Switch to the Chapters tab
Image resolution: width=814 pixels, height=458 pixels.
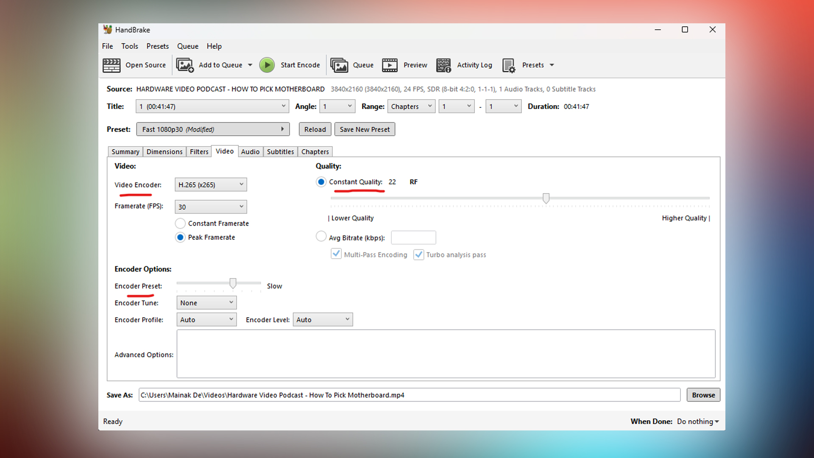(315, 151)
